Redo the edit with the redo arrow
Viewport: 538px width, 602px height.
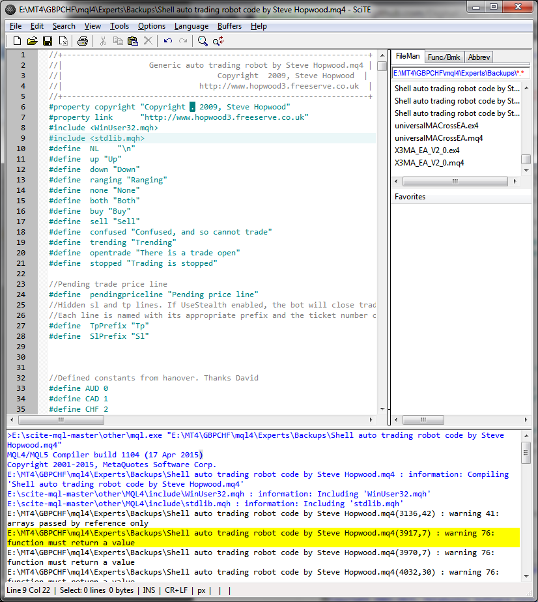183,40
